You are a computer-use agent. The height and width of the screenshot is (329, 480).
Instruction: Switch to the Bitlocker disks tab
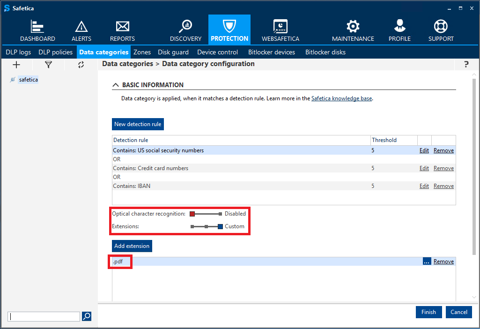point(325,52)
